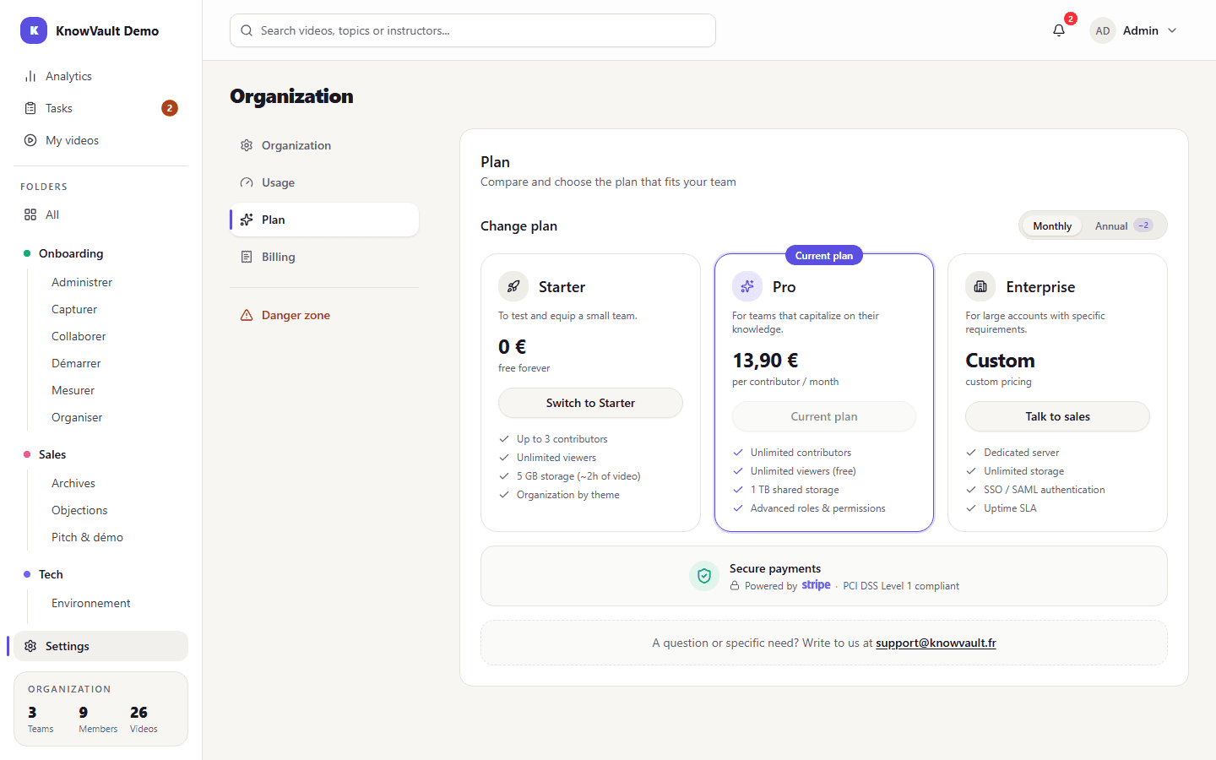This screenshot has width=1216, height=760.
Task: Click the 3 Teams stat
Action: click(41, 719)
